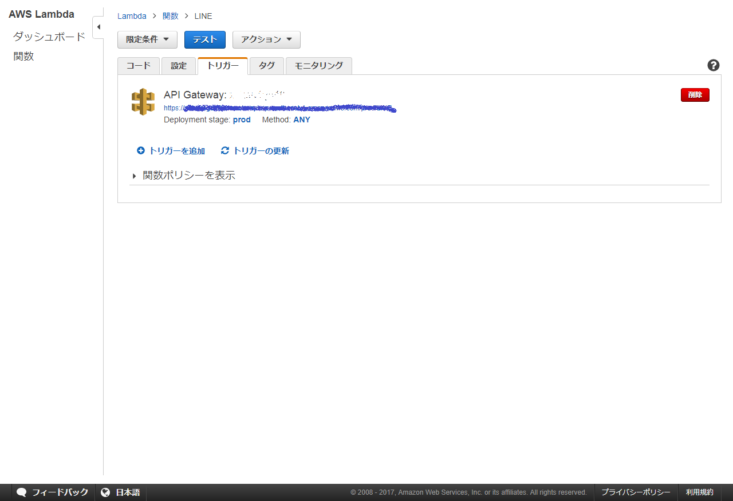Screen dimensions: 733x501
Task: Switch to the コード tab
Action: pos(139,66)
